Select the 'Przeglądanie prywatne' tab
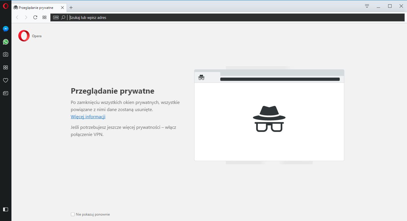 [39, 8]
